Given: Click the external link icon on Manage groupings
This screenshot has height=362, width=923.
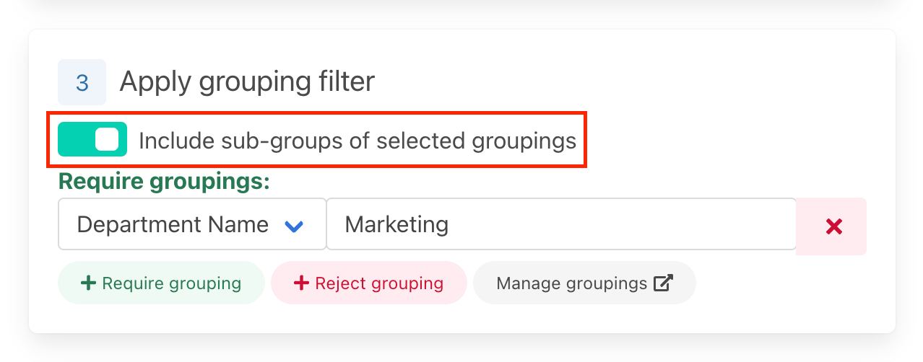Looking at the screenshot, I should click(663, 283).
